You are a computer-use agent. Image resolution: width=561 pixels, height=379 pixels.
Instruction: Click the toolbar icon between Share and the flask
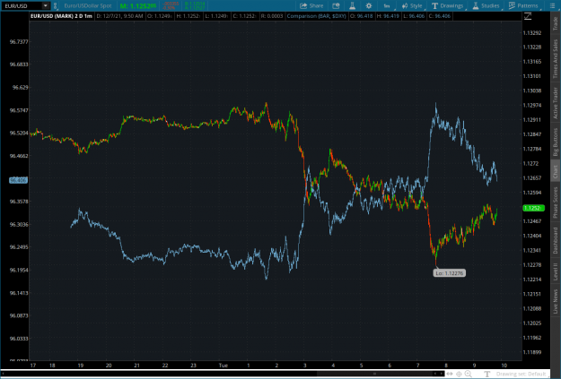point(336,5)
